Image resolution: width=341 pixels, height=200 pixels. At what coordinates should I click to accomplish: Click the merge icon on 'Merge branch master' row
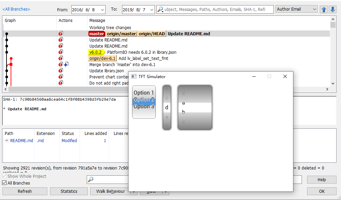[66, 64]
